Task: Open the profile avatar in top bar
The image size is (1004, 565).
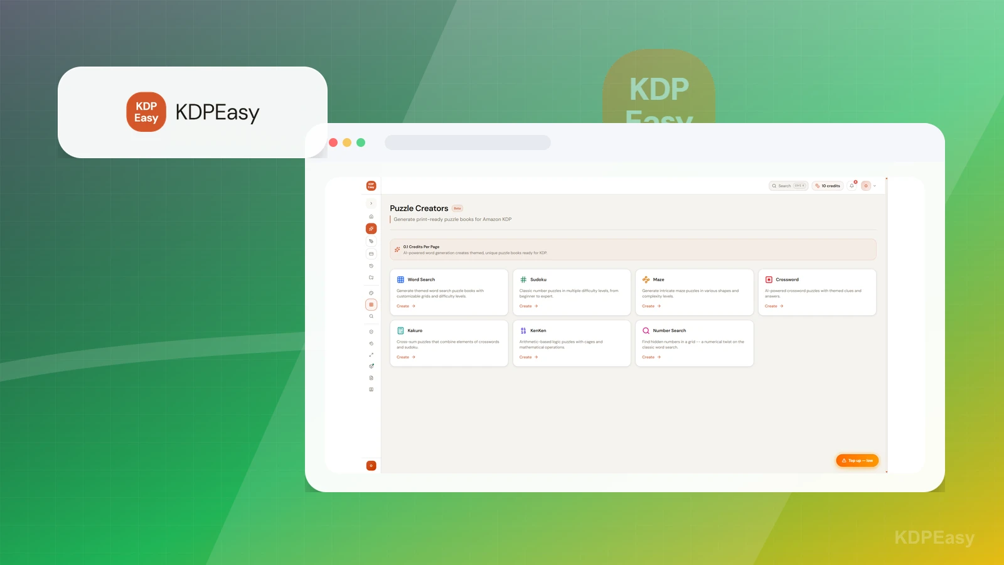Action: [866, 186]
